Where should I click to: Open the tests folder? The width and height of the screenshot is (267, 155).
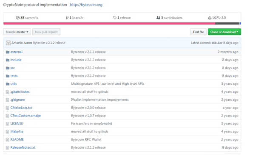[14, 76]
